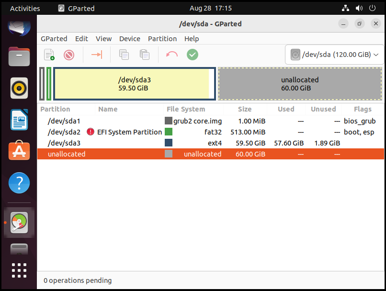Image resolution: width=386 pixels, height=291 pixels.
Task: Open the /dev/sda device selector dropdown
Action: 334,55
